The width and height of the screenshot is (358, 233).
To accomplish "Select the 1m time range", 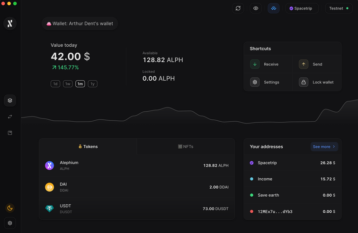I will (x=80, y=84).
